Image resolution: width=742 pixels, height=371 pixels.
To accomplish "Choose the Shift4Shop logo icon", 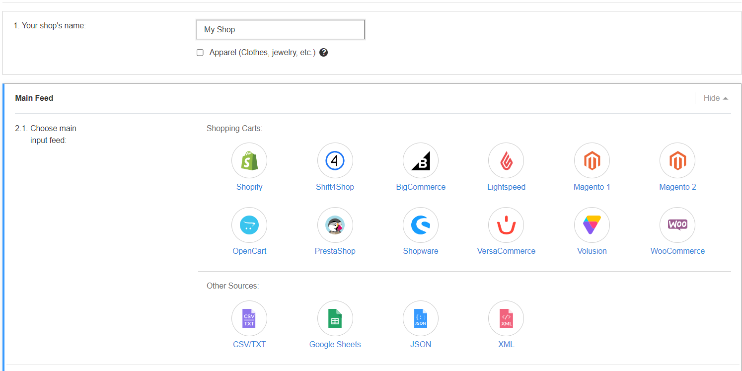I will tap(335, 160).
